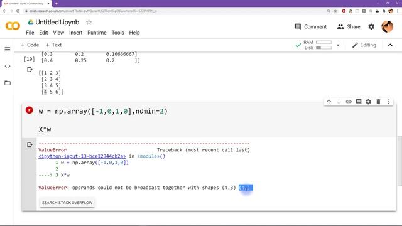
Task: Open the Editing mode dropdown
Action: [x=364, y=45]
